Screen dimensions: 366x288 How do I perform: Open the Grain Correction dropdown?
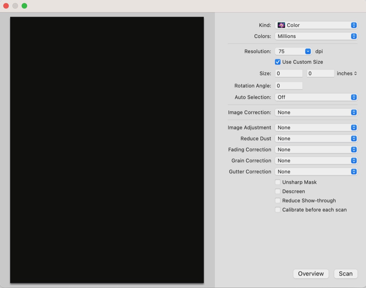pos(316,161)
